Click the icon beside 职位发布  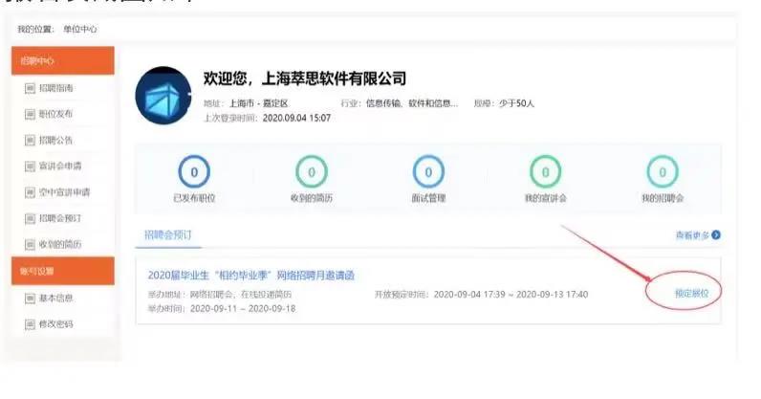tap(31, 114)
